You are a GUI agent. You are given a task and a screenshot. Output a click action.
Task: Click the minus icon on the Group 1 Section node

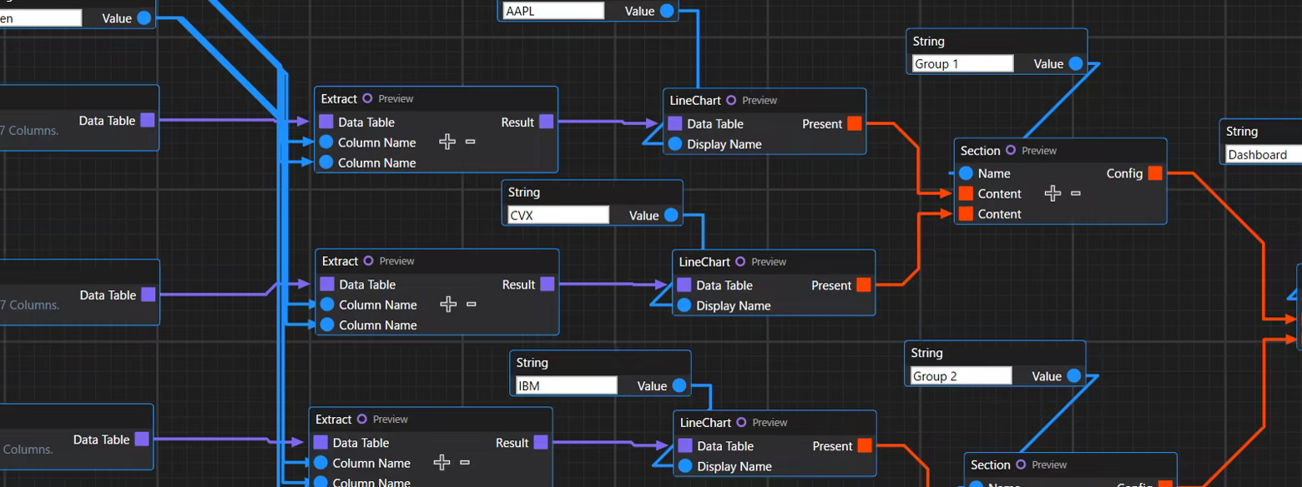coord(1076,193)
